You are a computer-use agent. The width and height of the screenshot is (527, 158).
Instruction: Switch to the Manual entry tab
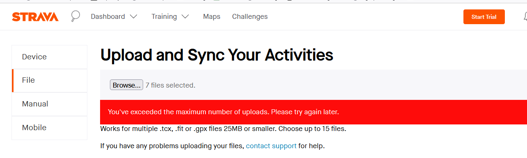50,104
